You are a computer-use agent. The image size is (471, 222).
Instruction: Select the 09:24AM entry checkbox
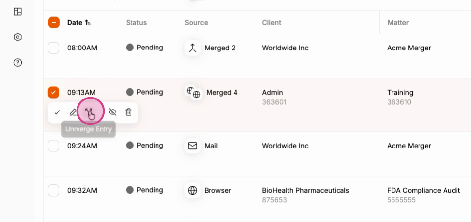(53, 146)
